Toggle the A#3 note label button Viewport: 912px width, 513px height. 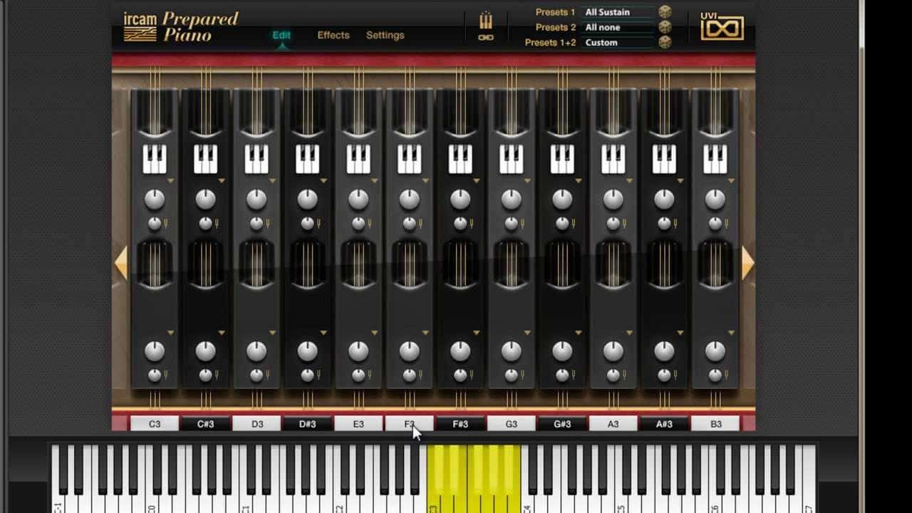(664, 424)
